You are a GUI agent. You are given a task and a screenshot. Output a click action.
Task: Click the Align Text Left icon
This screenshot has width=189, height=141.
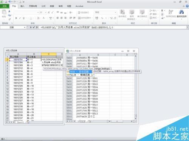[58, 18]
